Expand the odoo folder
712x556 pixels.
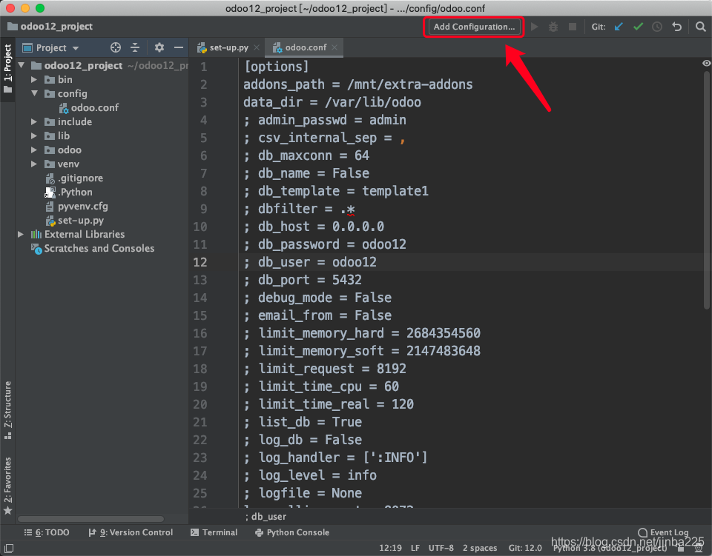(x=34, y=150)
